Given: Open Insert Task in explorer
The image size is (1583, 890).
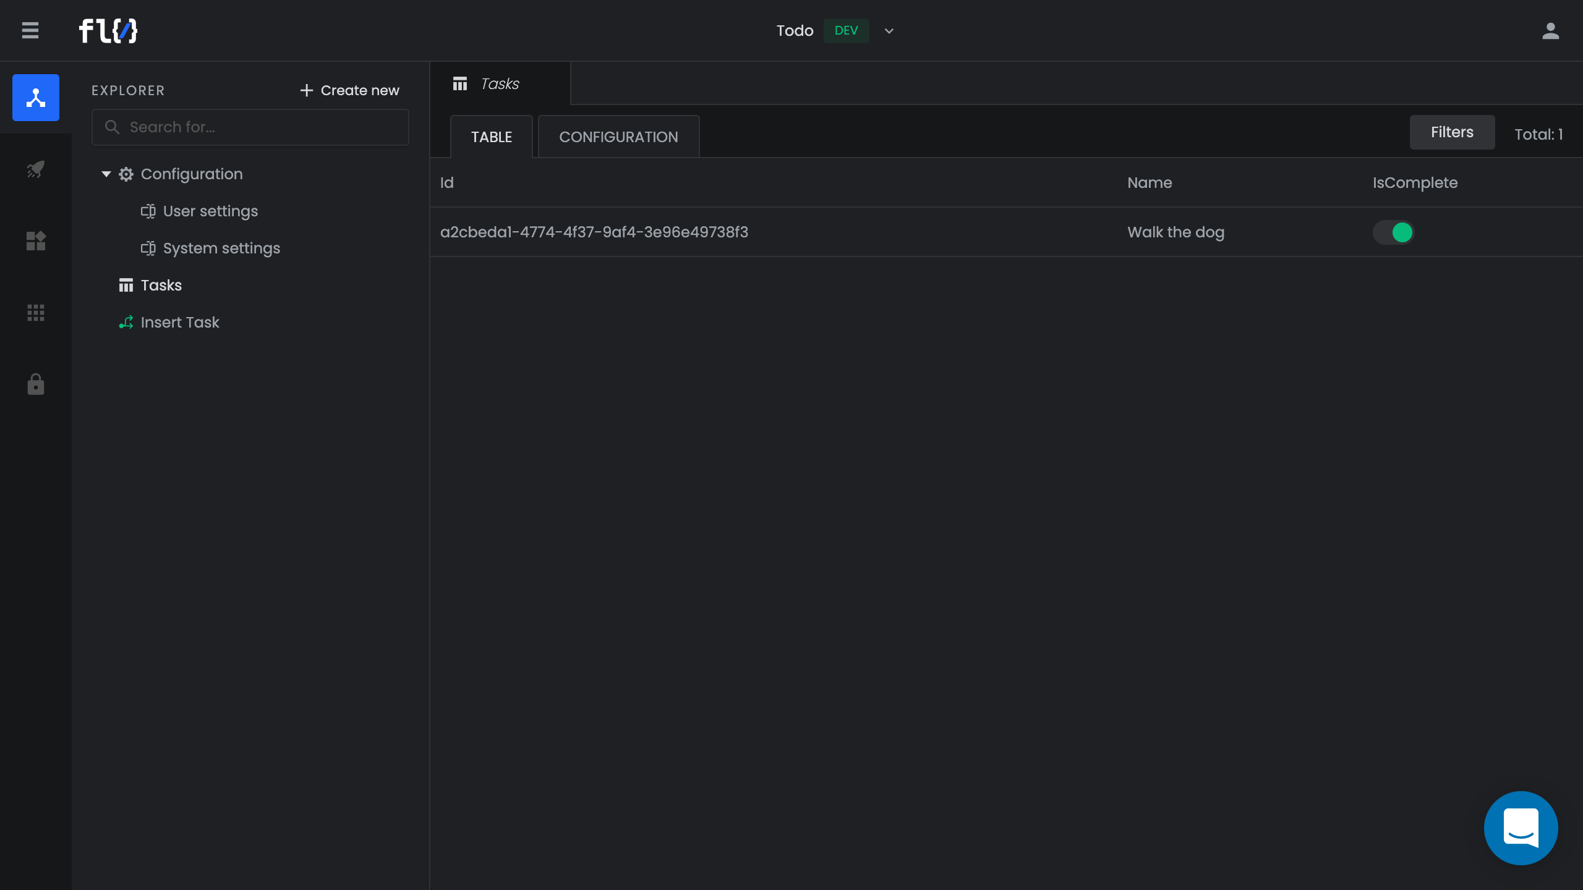Looking at the screenshot, I should [x=180, y=323].
